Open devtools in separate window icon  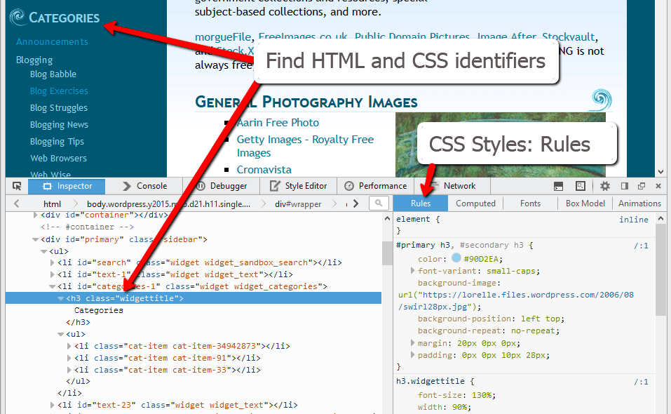pos(642,186)
